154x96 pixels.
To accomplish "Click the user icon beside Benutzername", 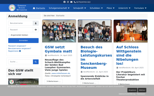I will point(36,23).
